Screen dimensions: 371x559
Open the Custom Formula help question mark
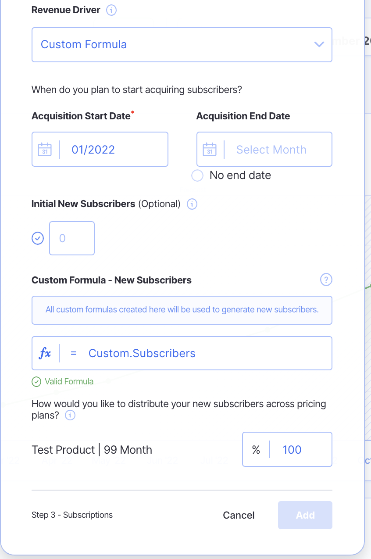(326, 279)
